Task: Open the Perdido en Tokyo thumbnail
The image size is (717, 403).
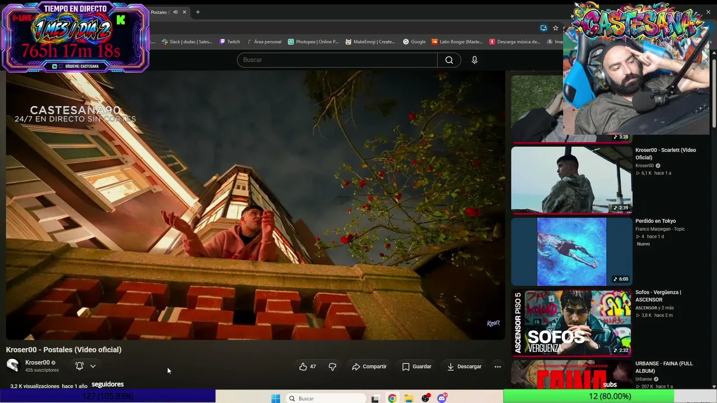Action: (x=571, y=251)
